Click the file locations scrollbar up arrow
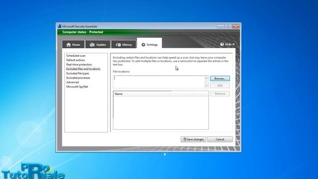 (206, 78)
